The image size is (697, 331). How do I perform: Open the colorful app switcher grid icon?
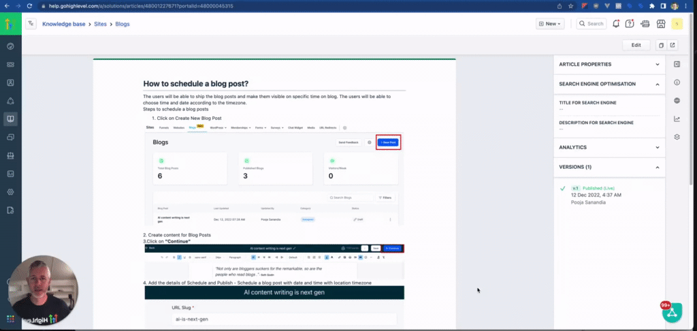pos(11,319)
